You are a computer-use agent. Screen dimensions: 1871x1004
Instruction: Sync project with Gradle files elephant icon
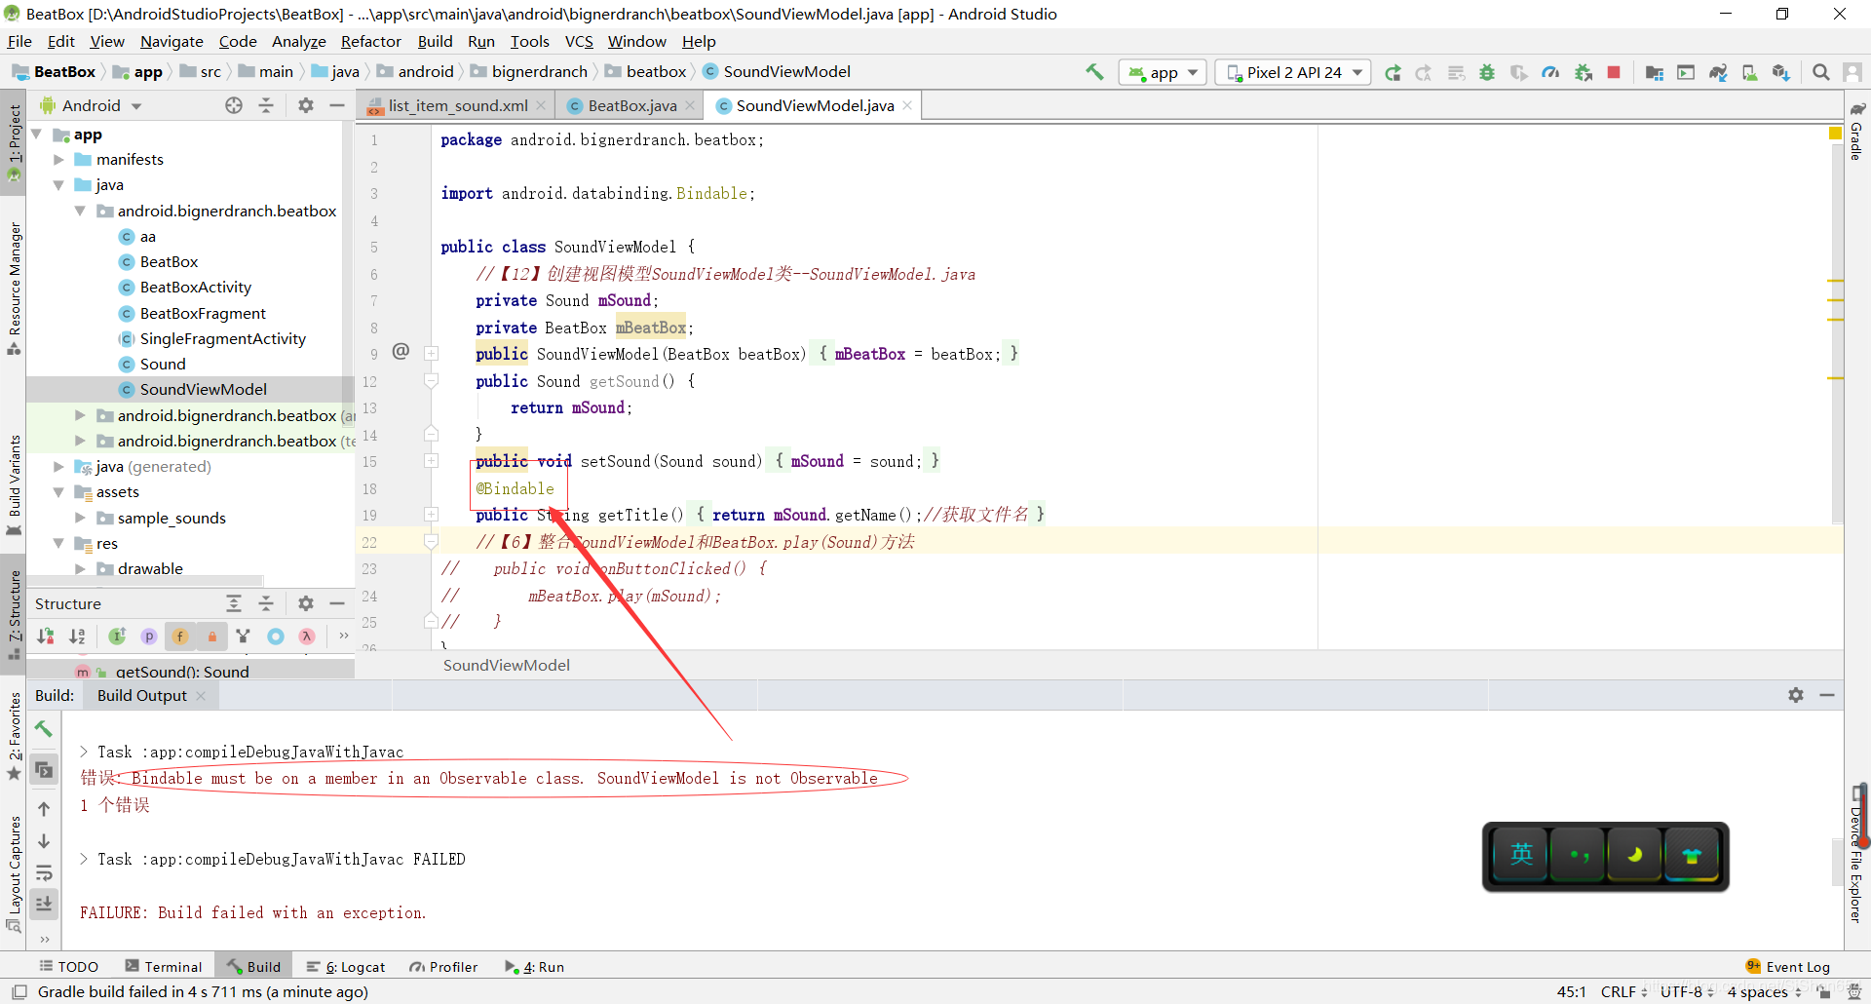1718,72
